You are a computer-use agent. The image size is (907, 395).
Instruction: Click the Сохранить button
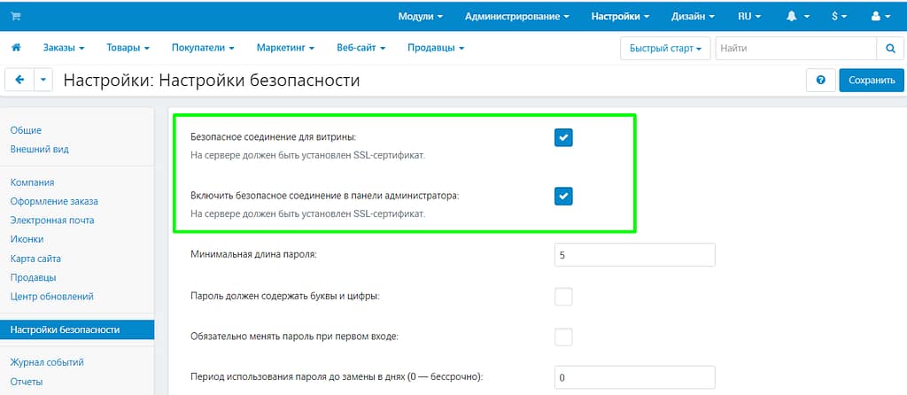coord(872,81)
